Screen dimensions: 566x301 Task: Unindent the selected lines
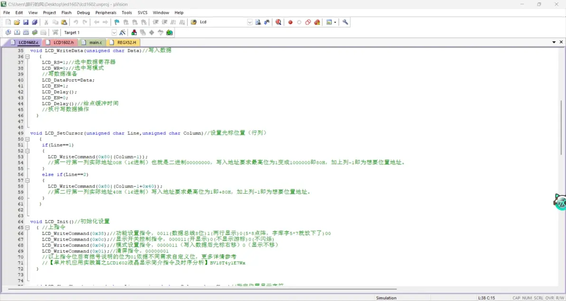pyautogui.click(x=164, y=22)
